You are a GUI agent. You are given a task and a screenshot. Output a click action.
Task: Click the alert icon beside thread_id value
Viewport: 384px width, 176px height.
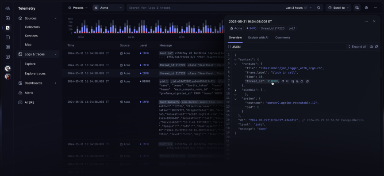302,81
